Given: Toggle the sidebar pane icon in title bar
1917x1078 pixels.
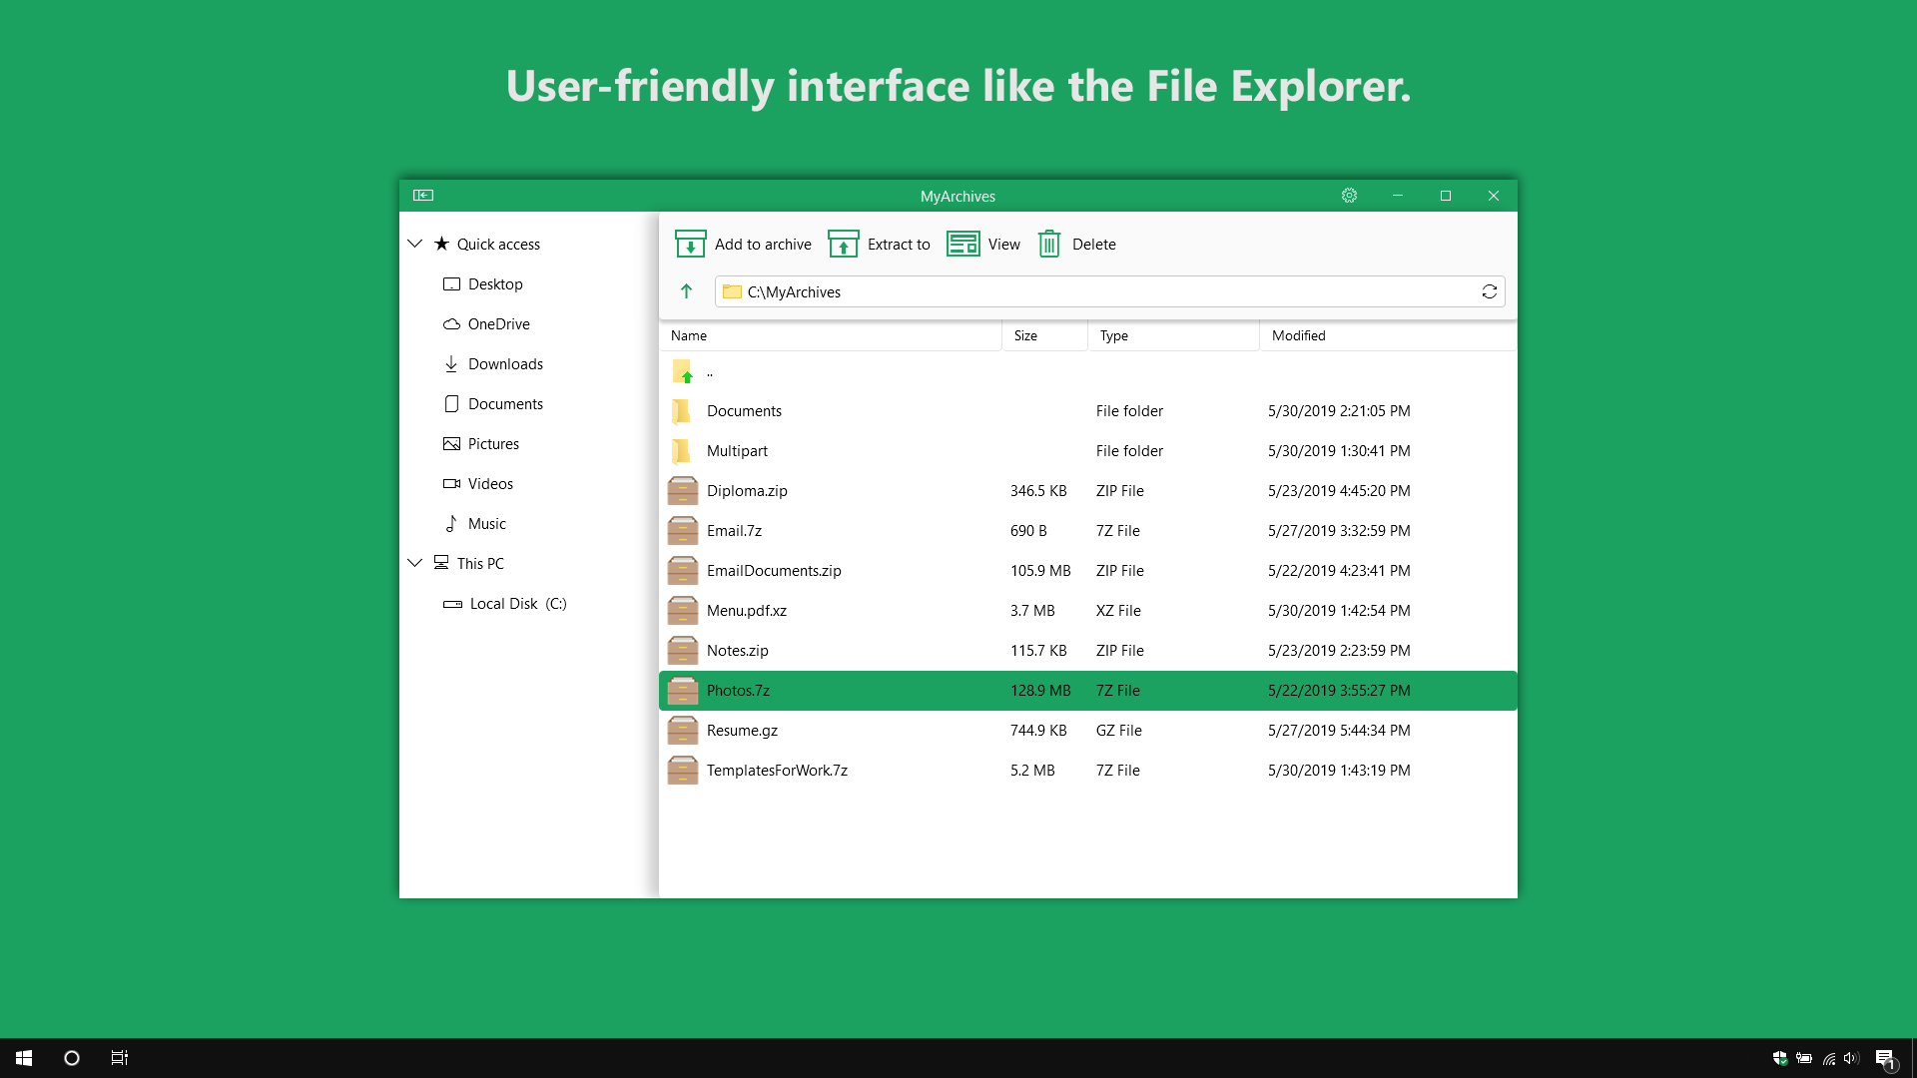Looking at the screenshot, I should (423, 196).
